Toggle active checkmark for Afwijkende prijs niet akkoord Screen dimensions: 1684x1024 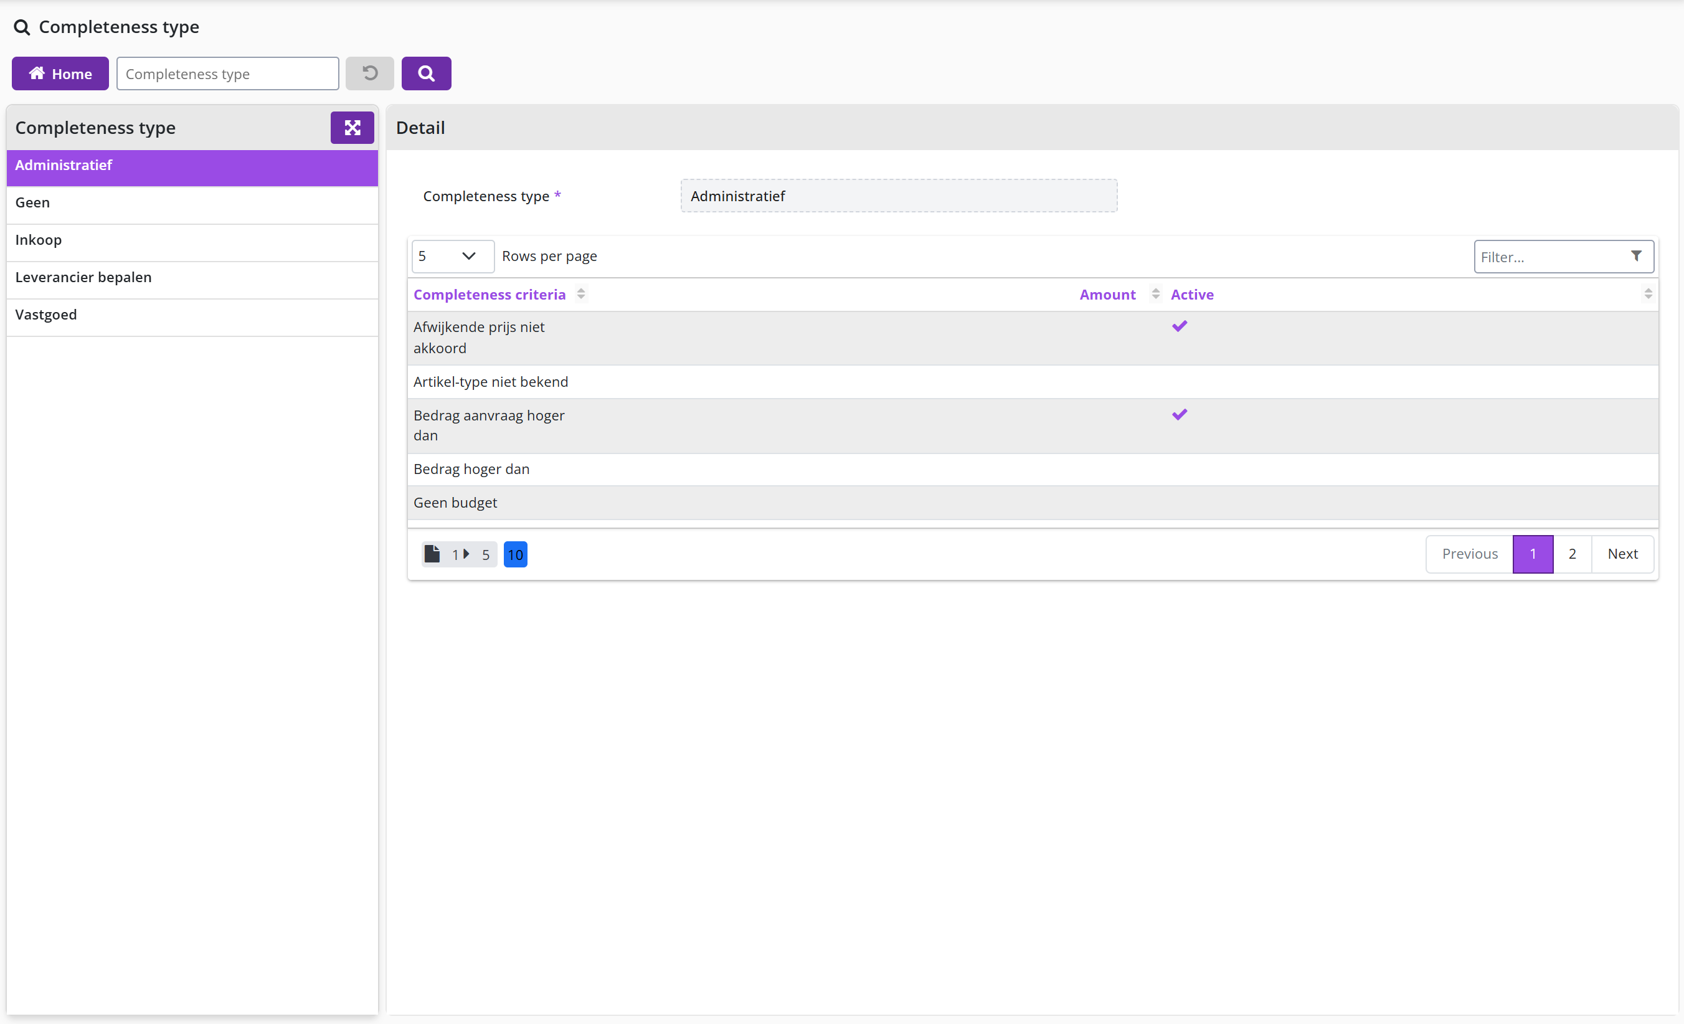pos(1180,326)
